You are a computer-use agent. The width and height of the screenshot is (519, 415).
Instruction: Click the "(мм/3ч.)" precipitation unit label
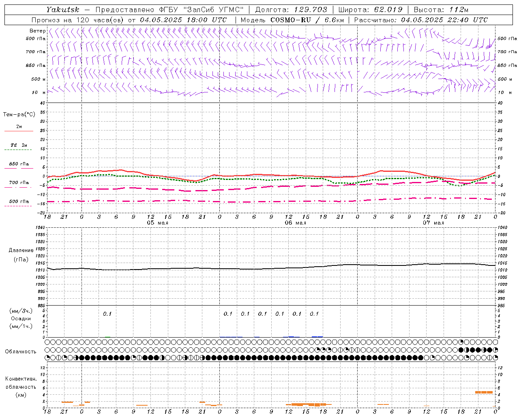click(x=21, y=311)
